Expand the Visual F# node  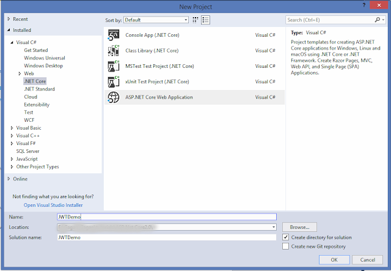pos(12,143)
